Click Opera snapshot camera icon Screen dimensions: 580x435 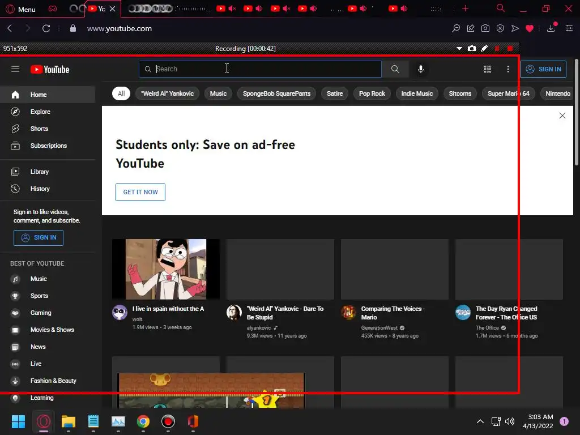pos(485,28)
